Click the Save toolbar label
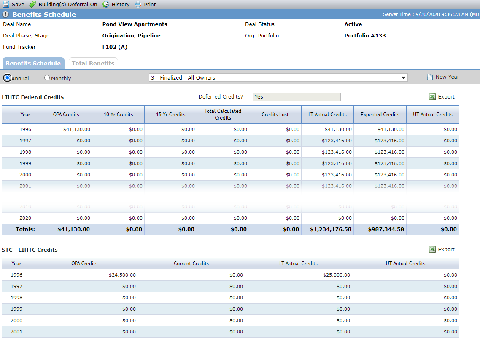This screenshot has height=341, width=480. tap(18, 4)
